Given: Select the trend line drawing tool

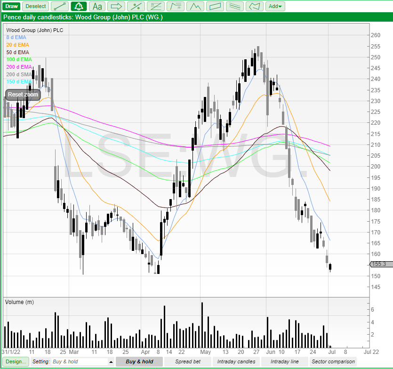Looking at the screenshot, I should click(60, 6).
